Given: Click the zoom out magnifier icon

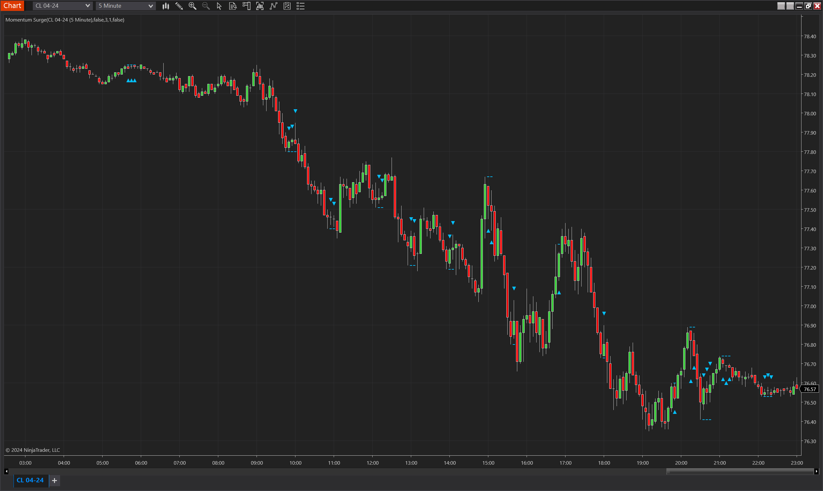Looking at the screenshot, I should click(x=206, y=6).
